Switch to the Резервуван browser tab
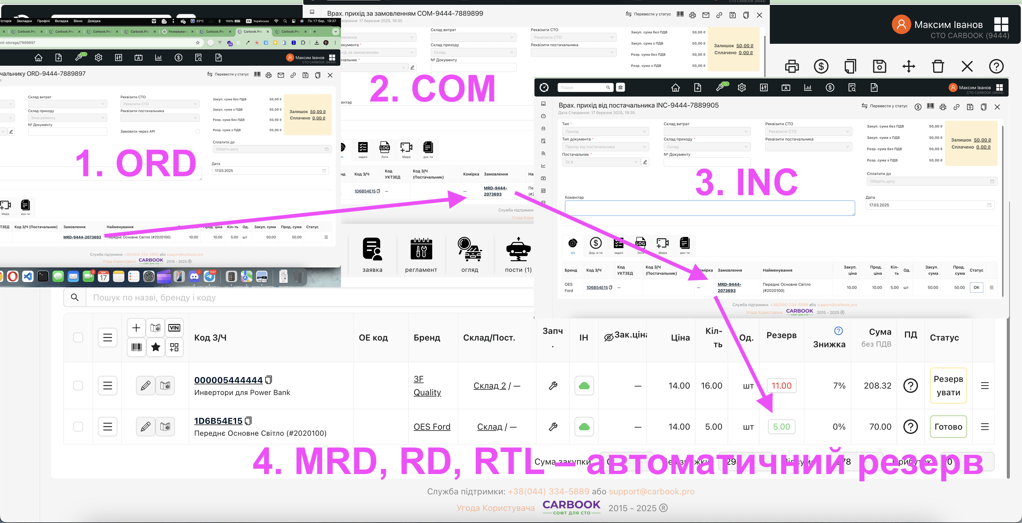This screenshot has width=1022, height=523. coord(177,32)
